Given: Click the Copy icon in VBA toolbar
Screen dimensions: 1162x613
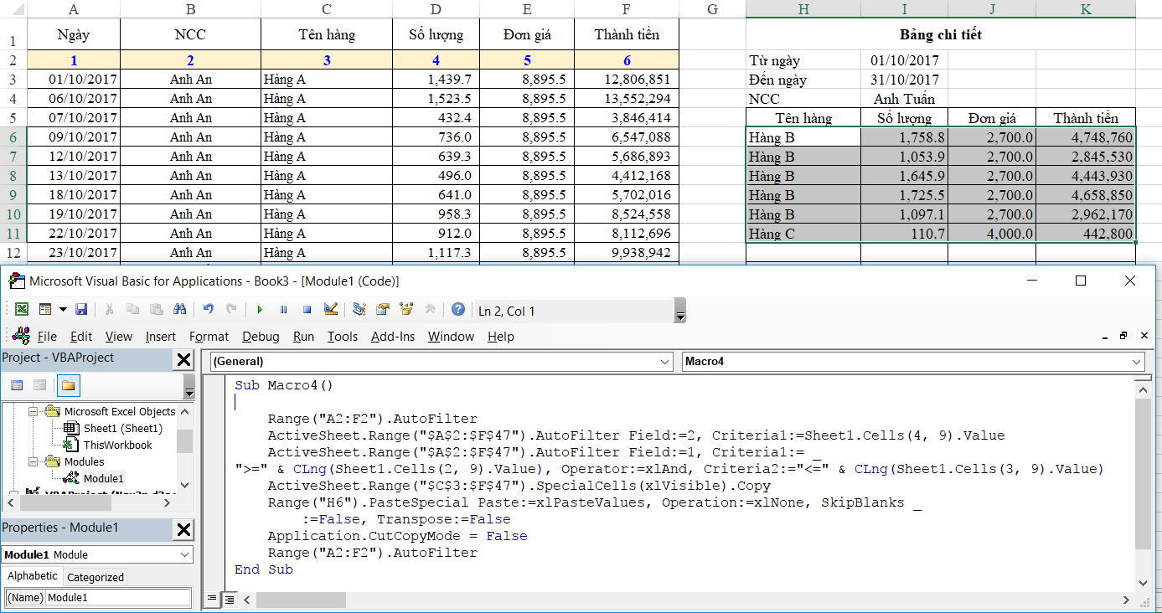Looking at the screenshot, I should tap(132, 310).
